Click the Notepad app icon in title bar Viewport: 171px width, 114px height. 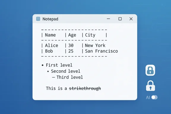click(x=38, y=19)
